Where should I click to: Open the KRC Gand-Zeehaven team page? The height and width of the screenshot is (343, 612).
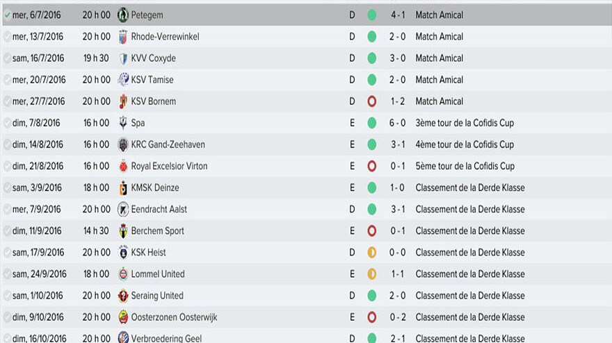coord(168,144)
